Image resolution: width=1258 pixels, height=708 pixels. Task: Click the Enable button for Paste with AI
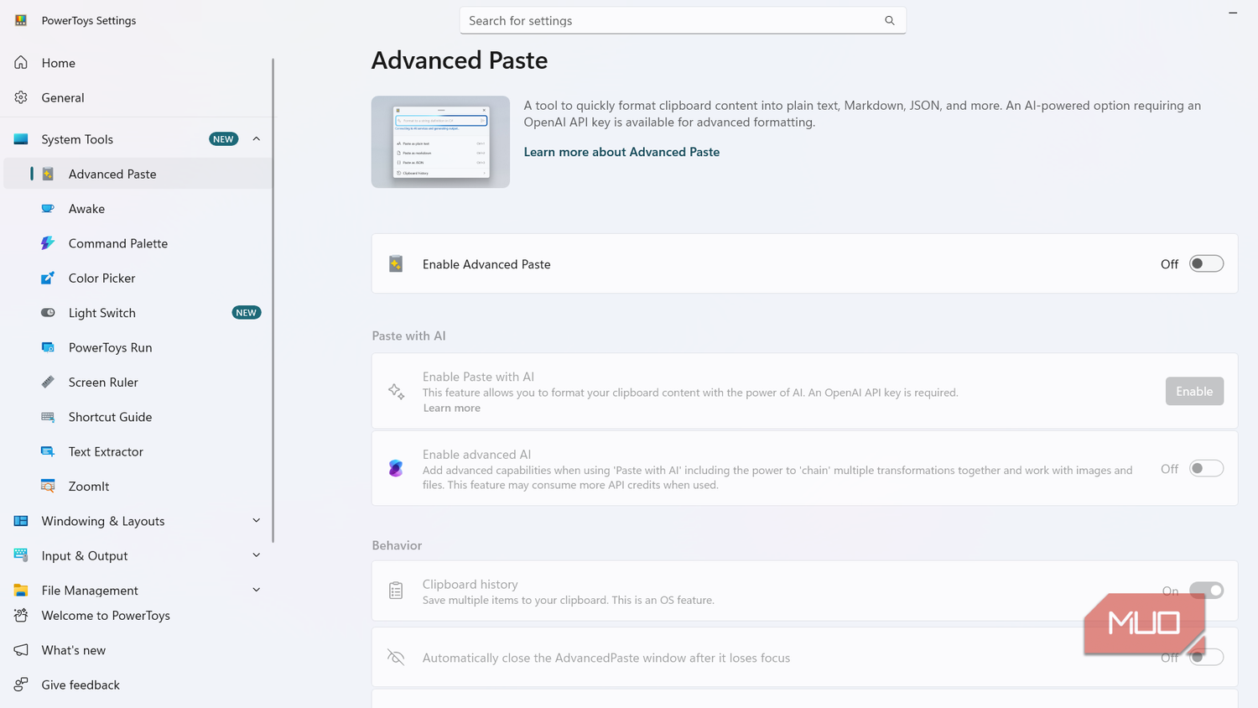point(1194,391)
